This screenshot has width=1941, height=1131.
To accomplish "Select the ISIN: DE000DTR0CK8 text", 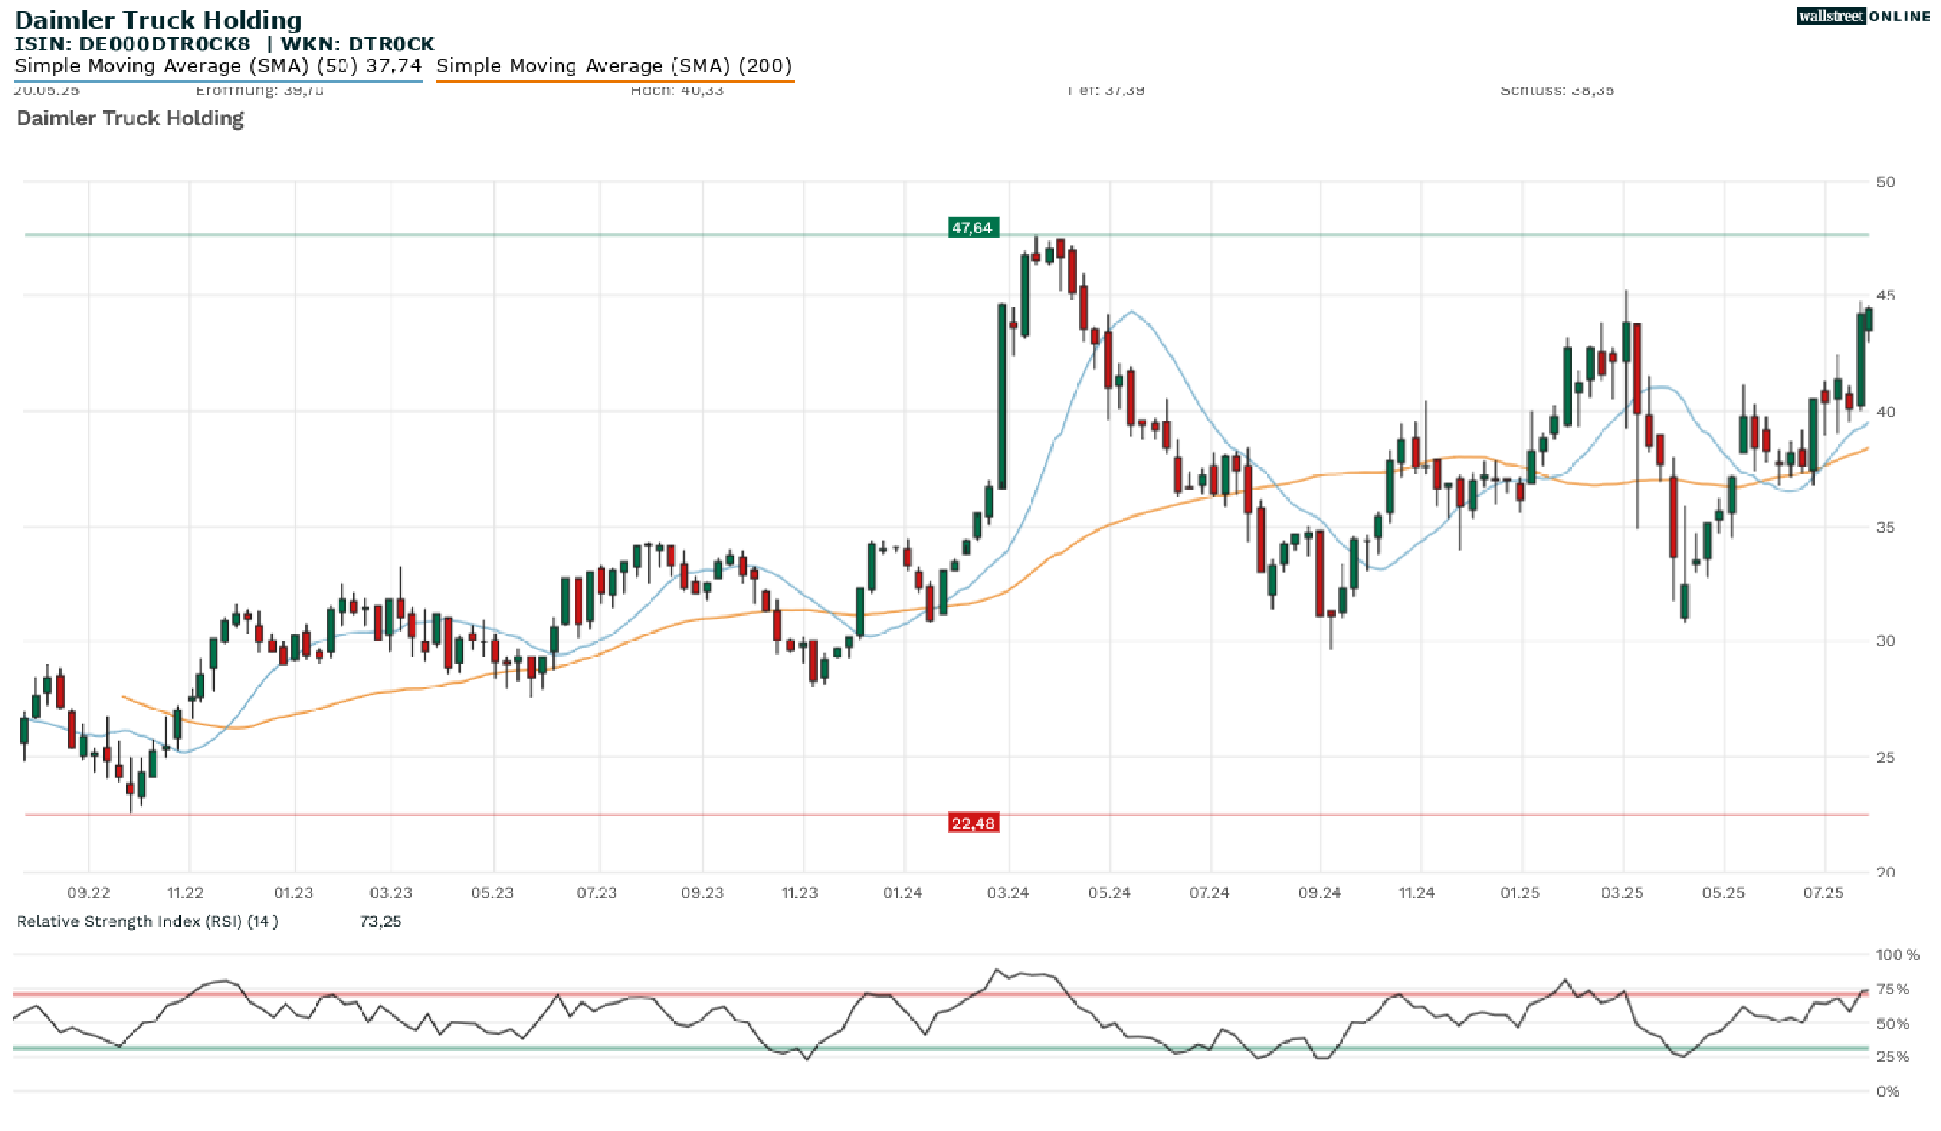I will 133,43.
